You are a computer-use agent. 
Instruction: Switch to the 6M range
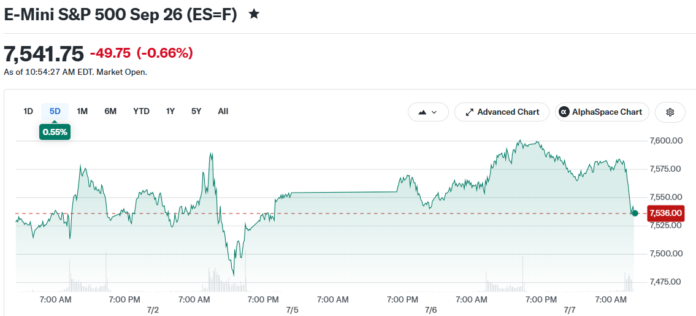[x=110, y=111]
